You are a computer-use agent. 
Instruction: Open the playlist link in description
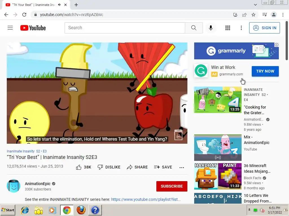point(146,199)
